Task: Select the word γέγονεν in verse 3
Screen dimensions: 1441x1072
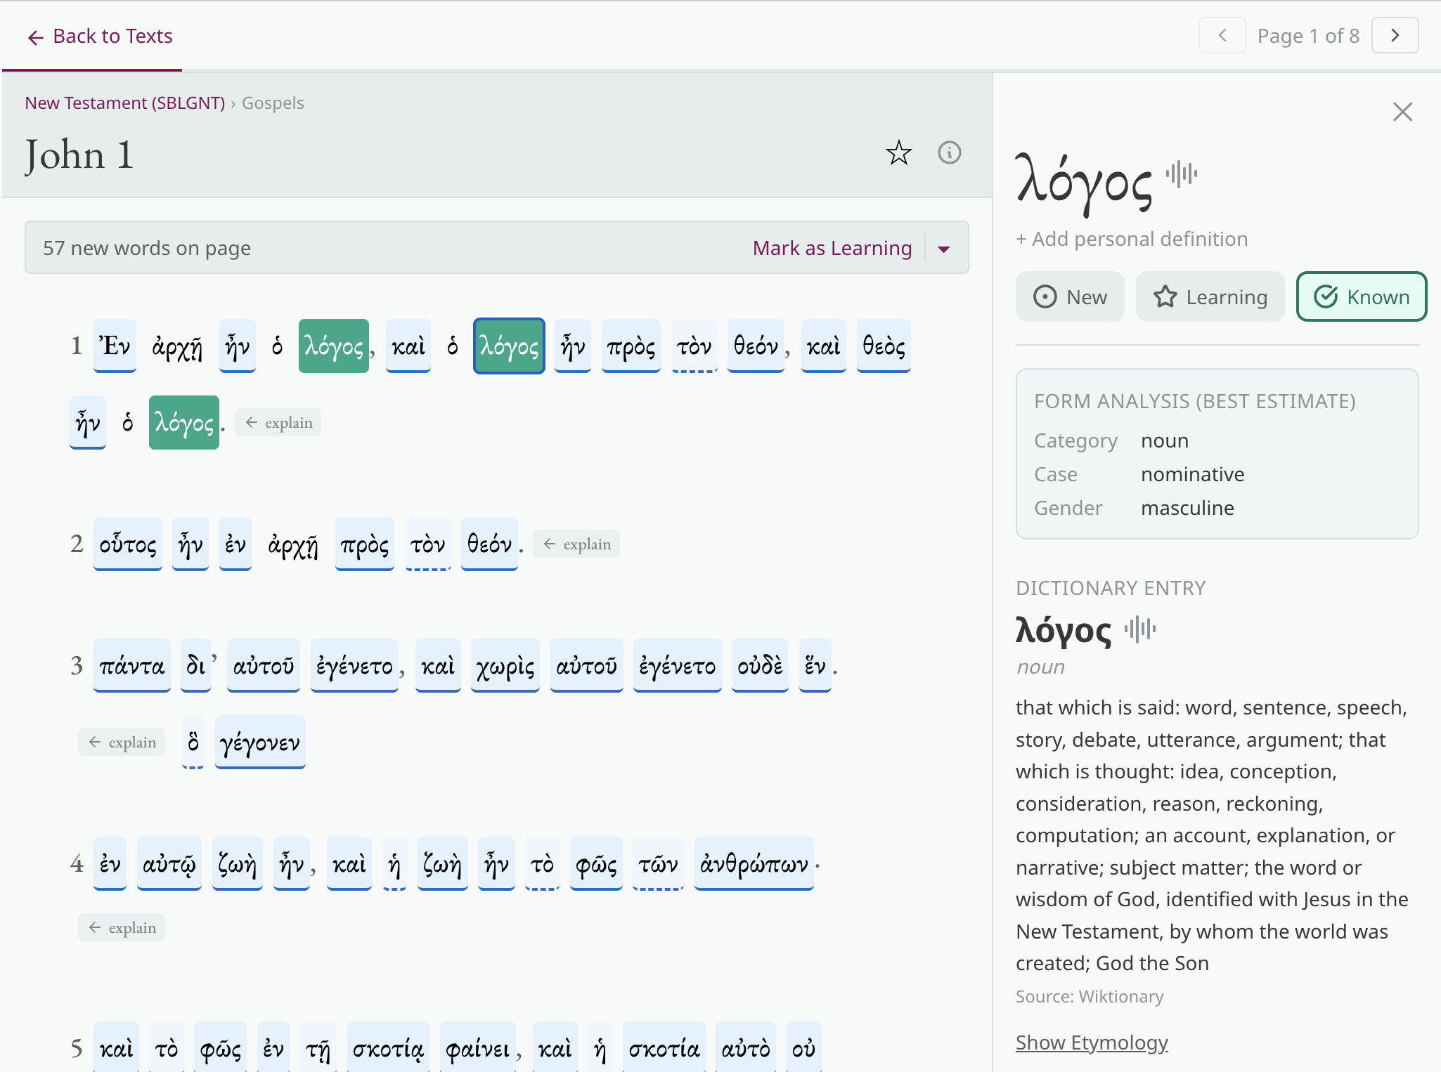Action: click(x=260, y=742)
